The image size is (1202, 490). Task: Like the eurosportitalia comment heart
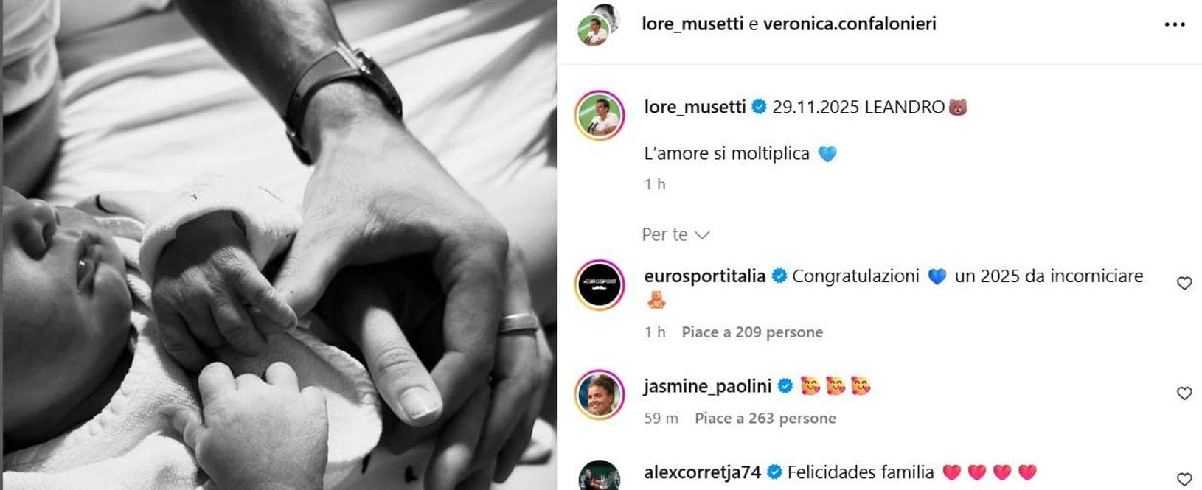(x=1184, y=283)
